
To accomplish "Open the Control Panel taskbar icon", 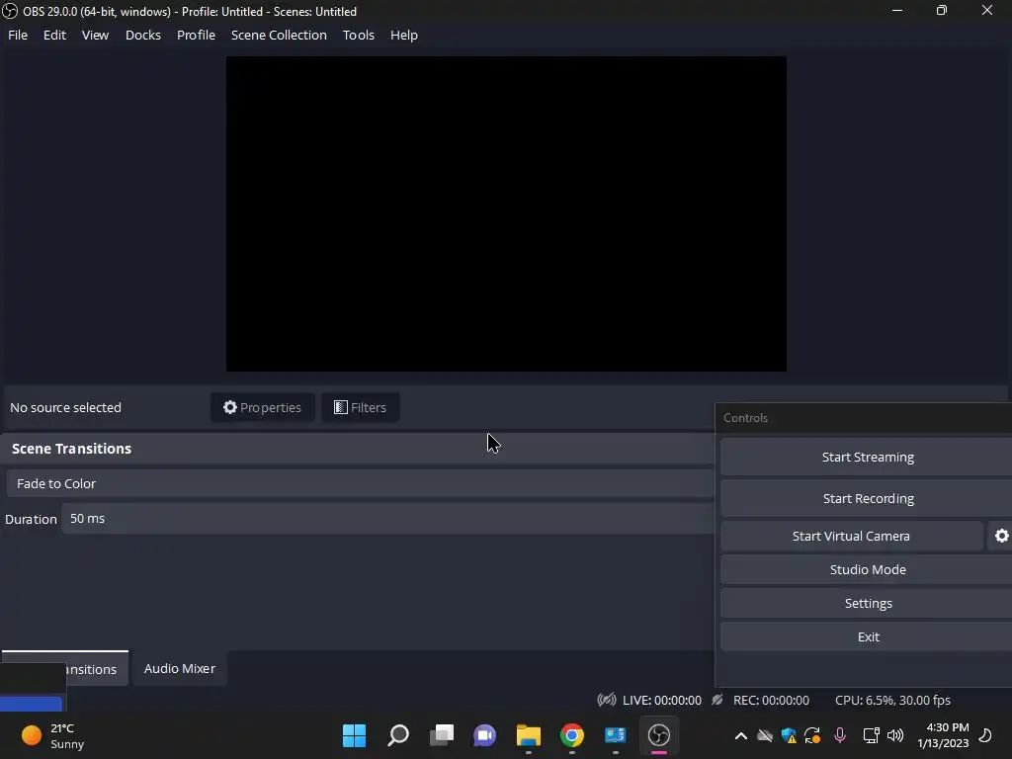I will click(x=615, y=735).
